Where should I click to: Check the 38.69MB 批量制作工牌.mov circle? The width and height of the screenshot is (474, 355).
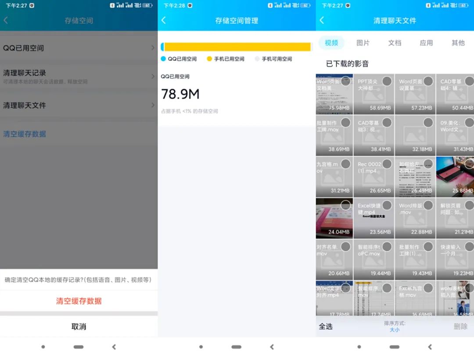pos(345,123)
